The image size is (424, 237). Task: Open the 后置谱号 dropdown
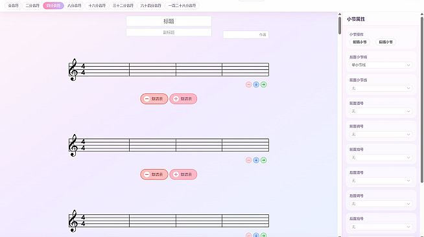click(381, 181)
